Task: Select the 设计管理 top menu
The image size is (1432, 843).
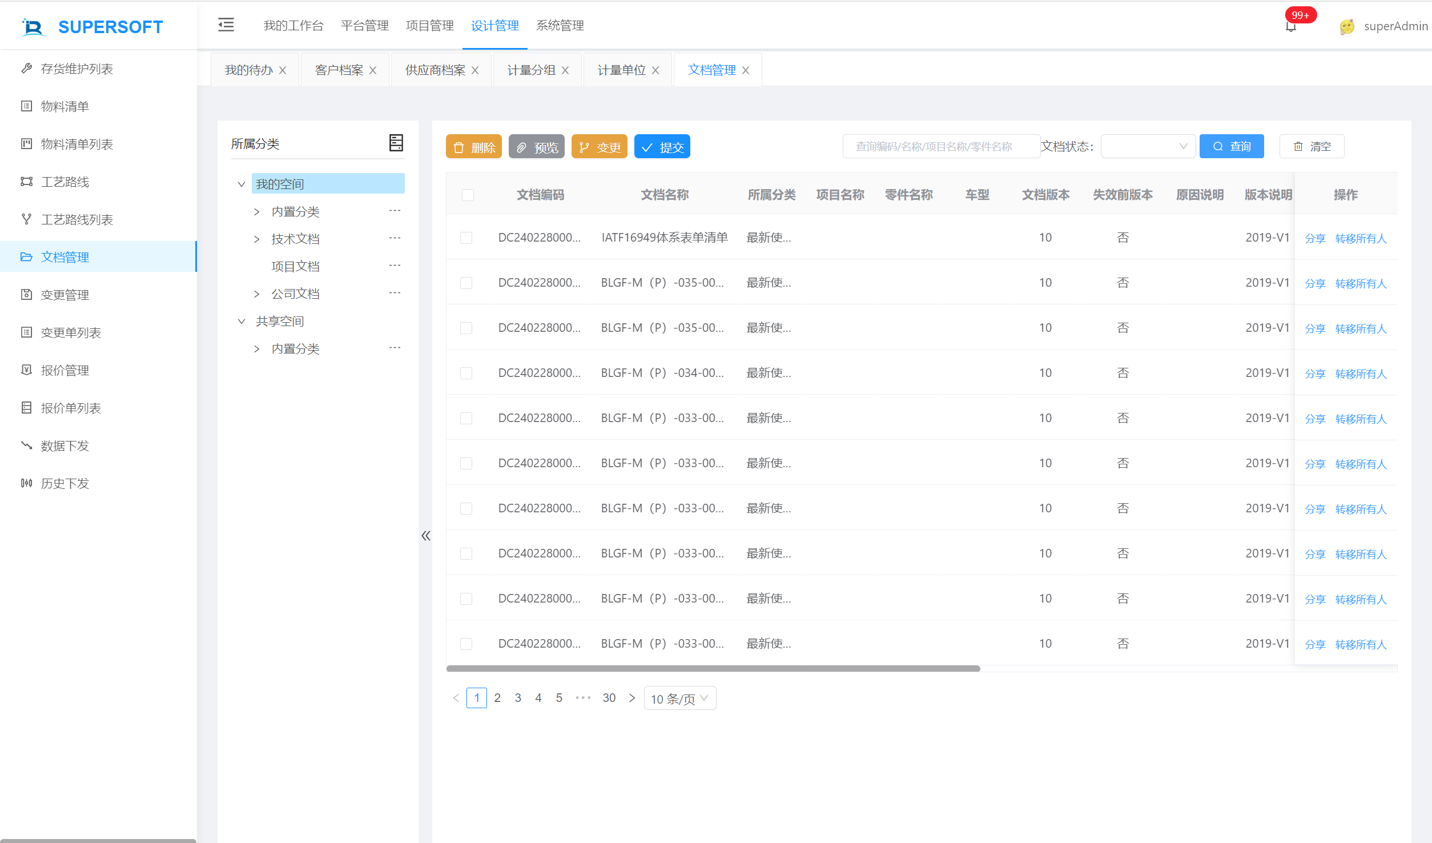Action: pos(494,26)
